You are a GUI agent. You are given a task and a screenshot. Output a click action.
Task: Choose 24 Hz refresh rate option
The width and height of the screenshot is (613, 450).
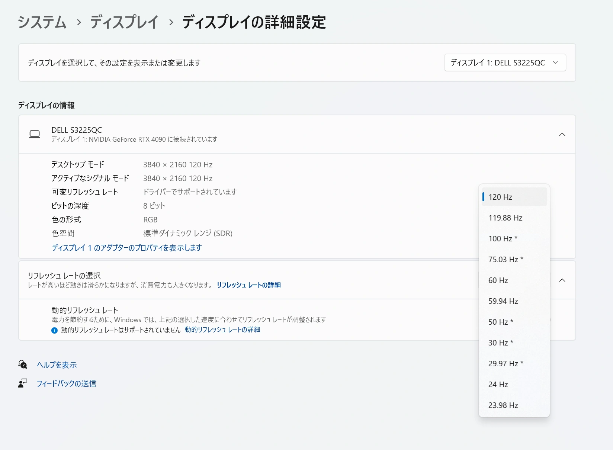pyautogui.click(x=498, y=384)
